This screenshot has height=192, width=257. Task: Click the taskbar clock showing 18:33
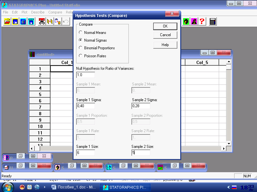point(247,187)
